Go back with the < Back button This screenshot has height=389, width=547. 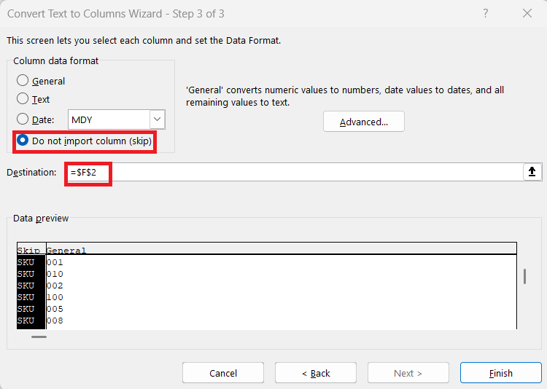(x=316, y=373)
